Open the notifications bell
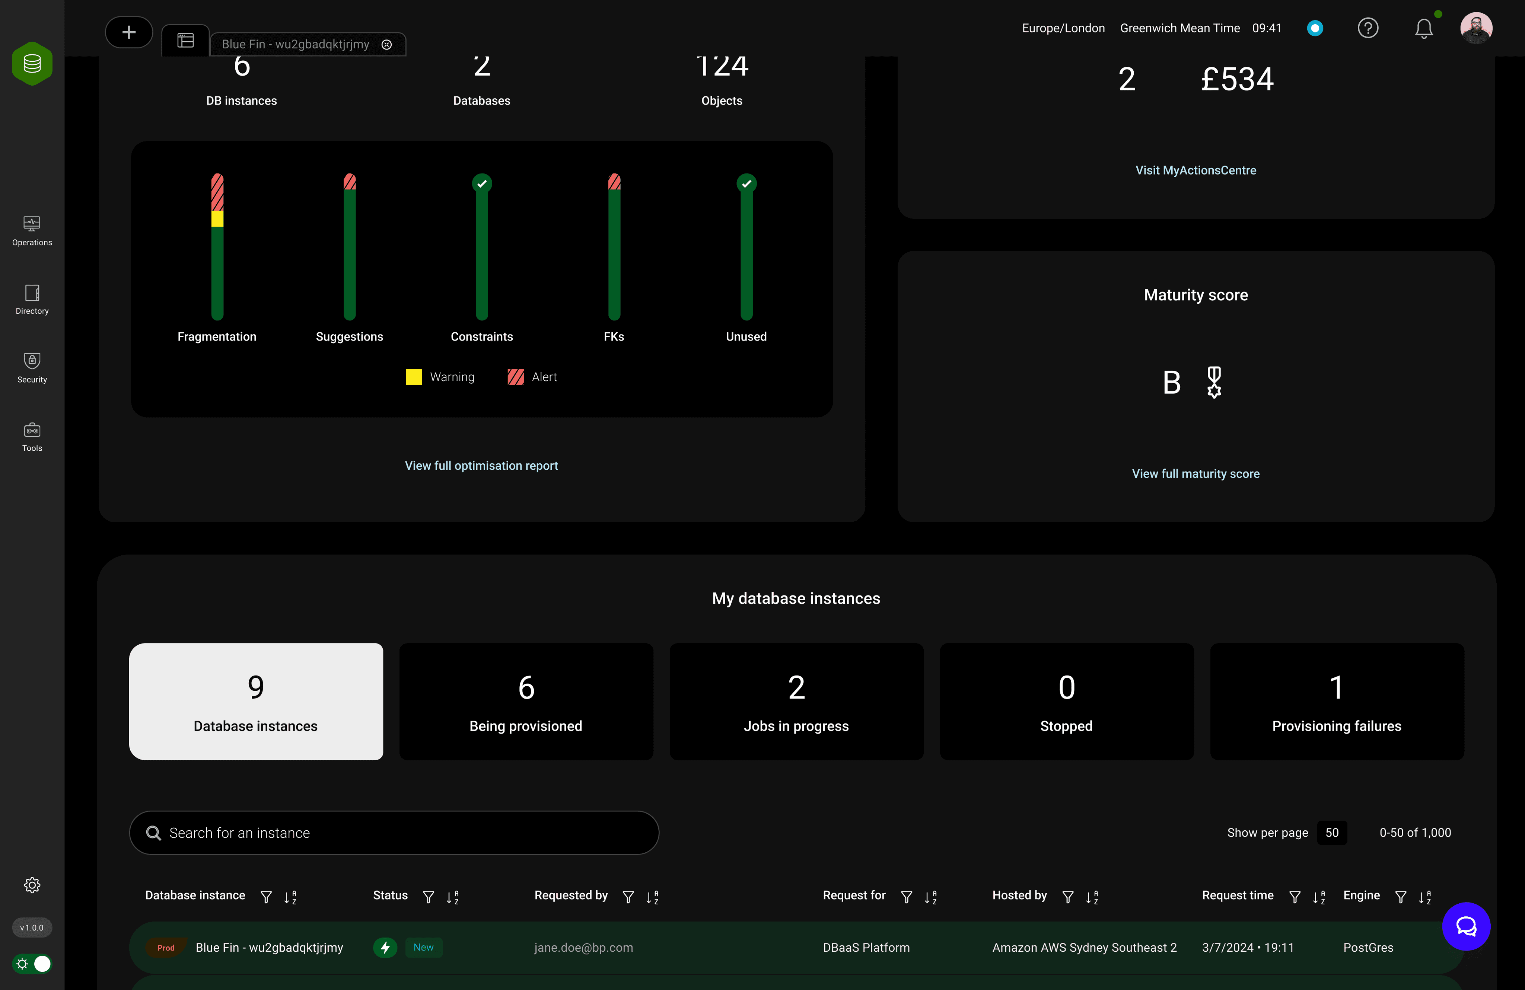 pyautogui.click(x=1424, y=29)
